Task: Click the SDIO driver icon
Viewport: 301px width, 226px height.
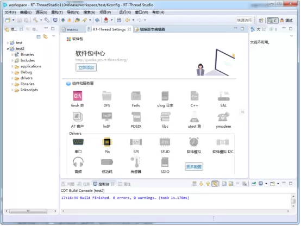Action: coord(165,162)
